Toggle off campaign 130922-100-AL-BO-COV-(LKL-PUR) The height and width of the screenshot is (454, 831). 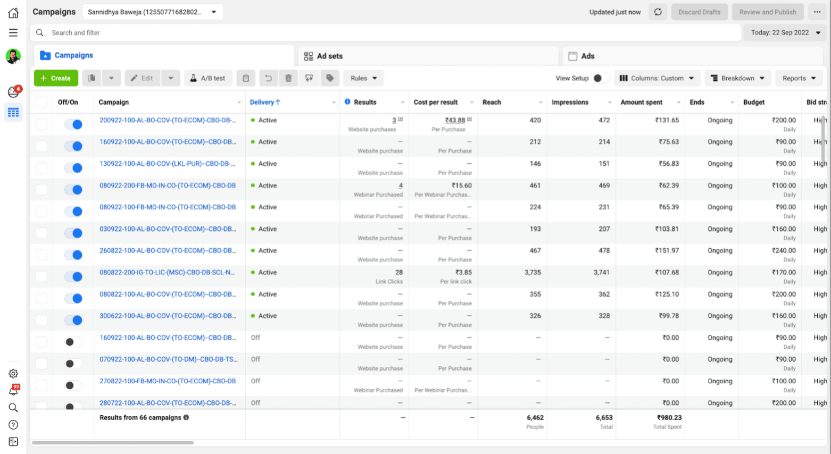[x=73, y=168]
